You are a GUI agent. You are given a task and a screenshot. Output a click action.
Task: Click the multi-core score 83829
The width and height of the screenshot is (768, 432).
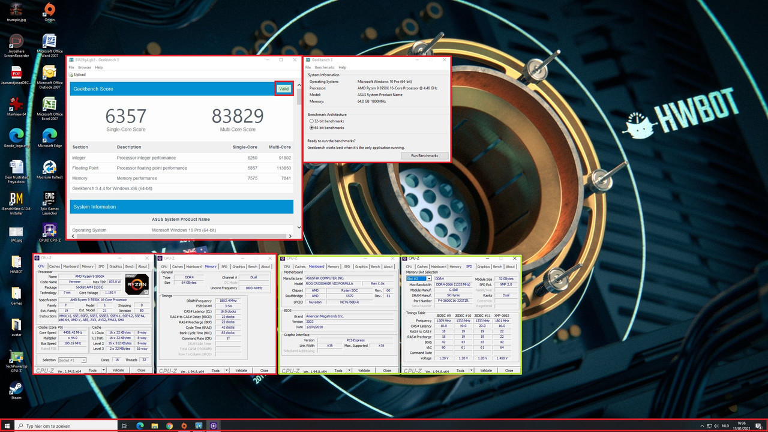coord(238,116)
